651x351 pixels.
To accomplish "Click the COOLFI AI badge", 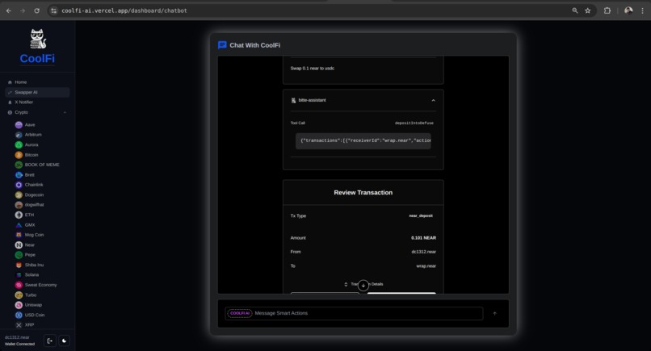I will (x=240, y=313).
